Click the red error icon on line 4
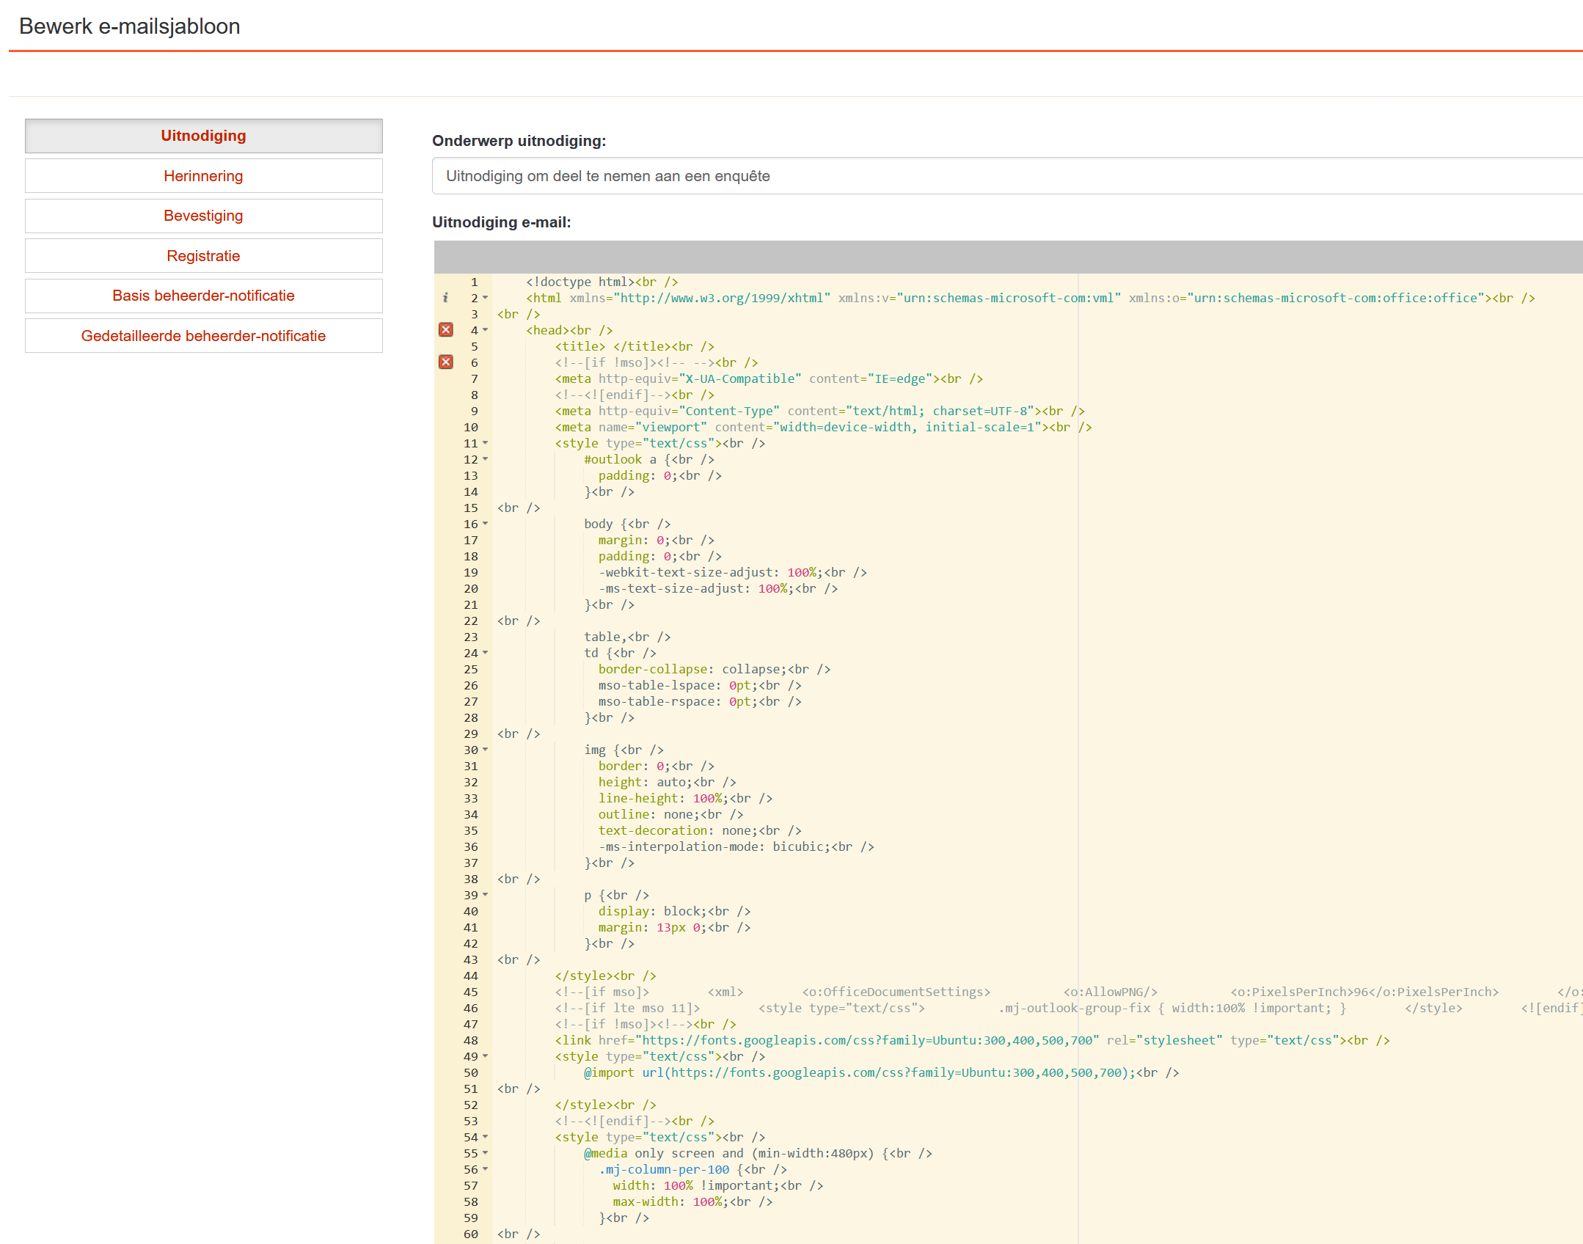This screenshot has height=1244, width=1583. pos(445,330)
